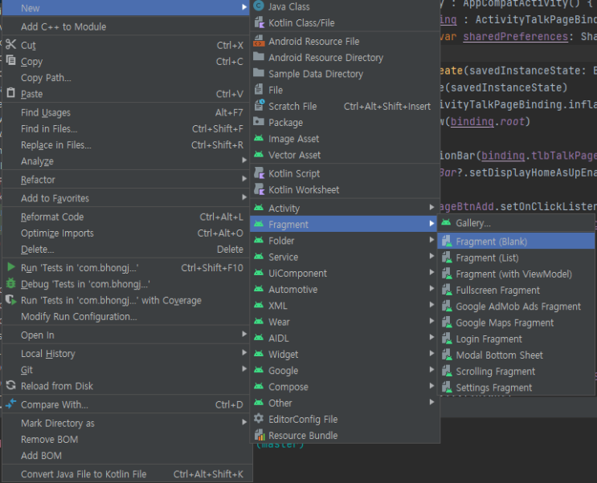Viewport: 597px width, 483px height.
Task: Expand the Activity submenu arrow
Action: [431, 207]
